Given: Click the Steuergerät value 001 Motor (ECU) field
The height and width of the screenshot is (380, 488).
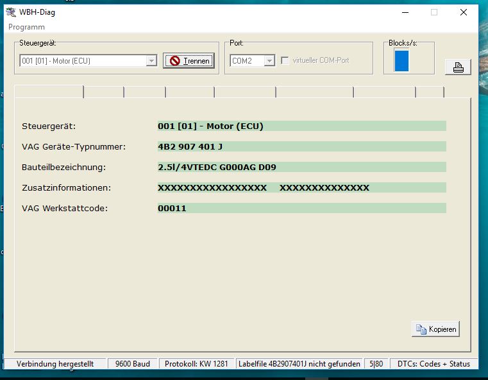Looking at the screenshot, I should (x=301, y=126).
